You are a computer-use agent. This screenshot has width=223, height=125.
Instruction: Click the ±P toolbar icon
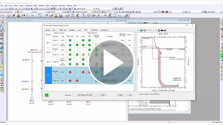pos(46,15)
